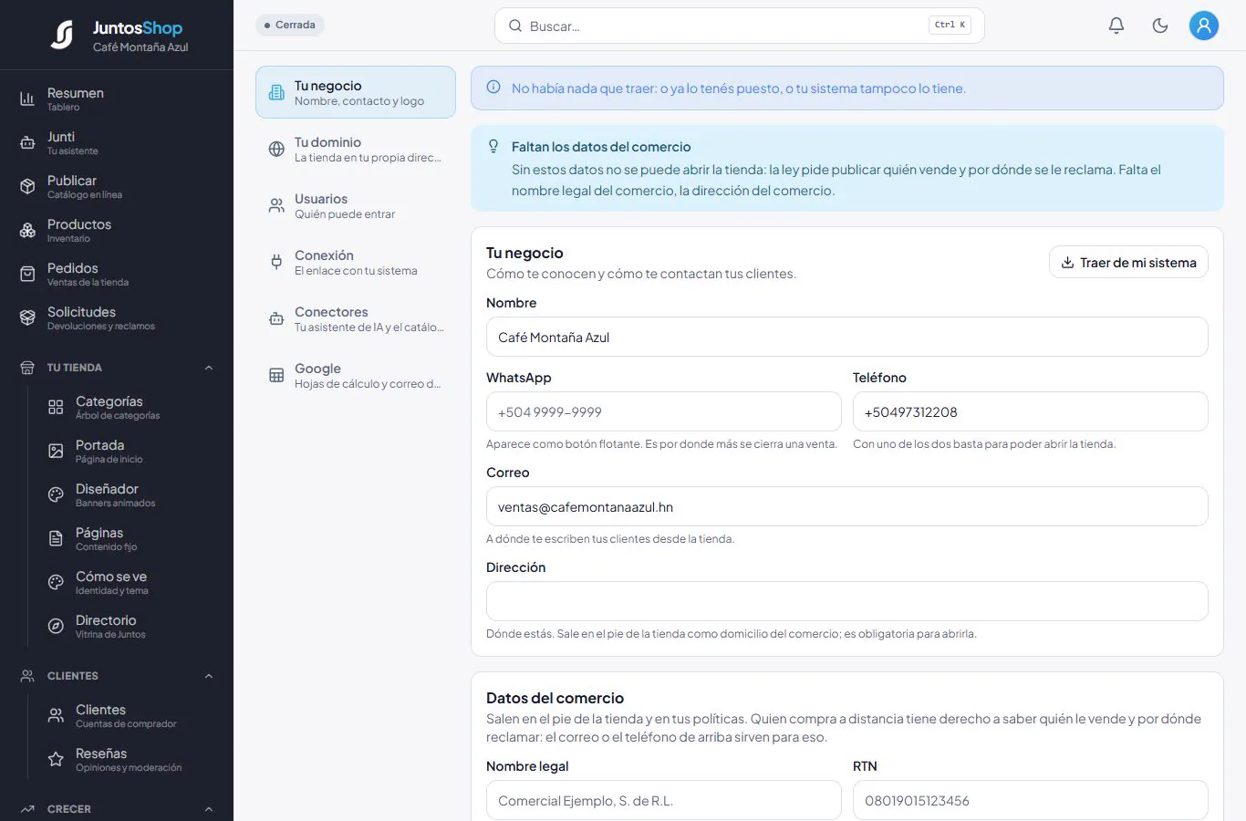Click the WhatsApp number field

coord(663,411)
